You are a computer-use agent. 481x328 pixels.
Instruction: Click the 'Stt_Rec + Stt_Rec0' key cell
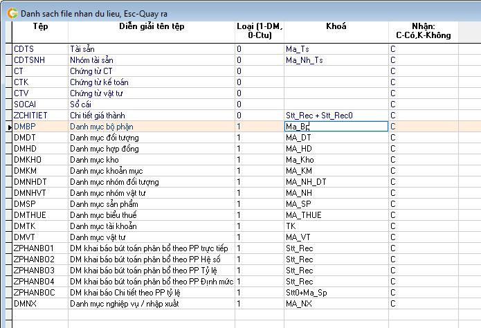point(336,116)
